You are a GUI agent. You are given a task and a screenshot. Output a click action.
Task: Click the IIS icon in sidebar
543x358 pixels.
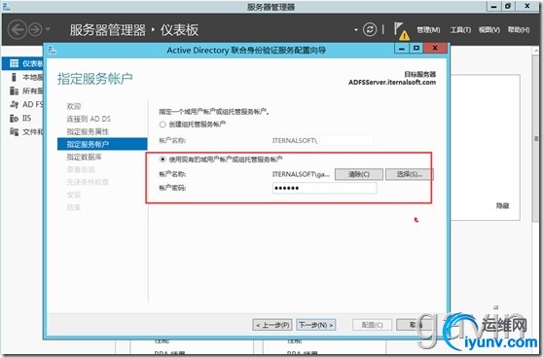tap(14, 119)
